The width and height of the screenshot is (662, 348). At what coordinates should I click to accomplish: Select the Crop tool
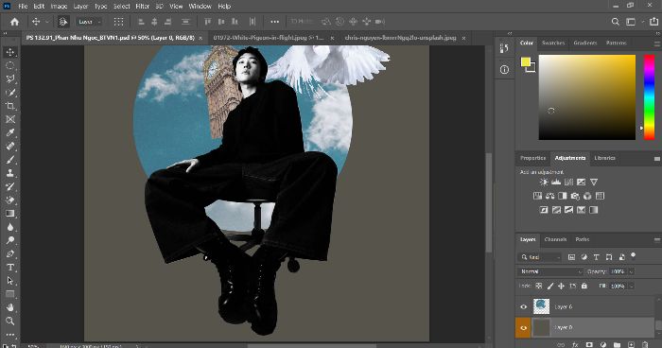coord(10,106)
